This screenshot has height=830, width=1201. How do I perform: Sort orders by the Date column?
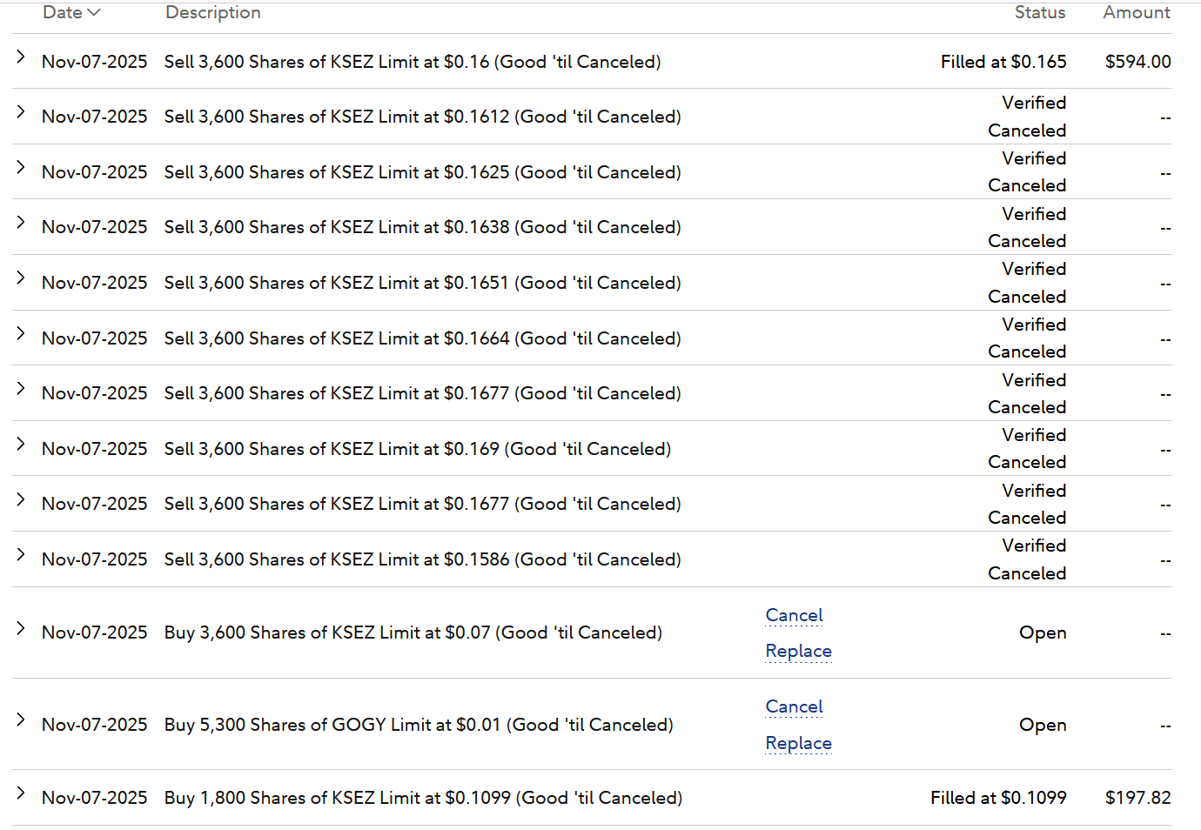tap(71, 13)
